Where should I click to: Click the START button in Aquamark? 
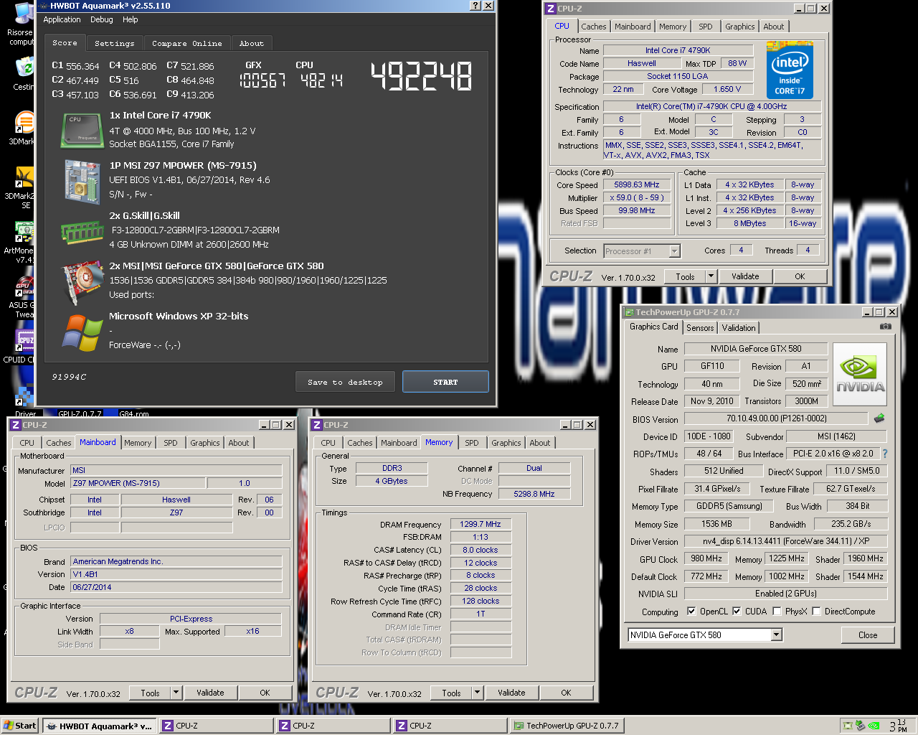click(x=445, y=382)
